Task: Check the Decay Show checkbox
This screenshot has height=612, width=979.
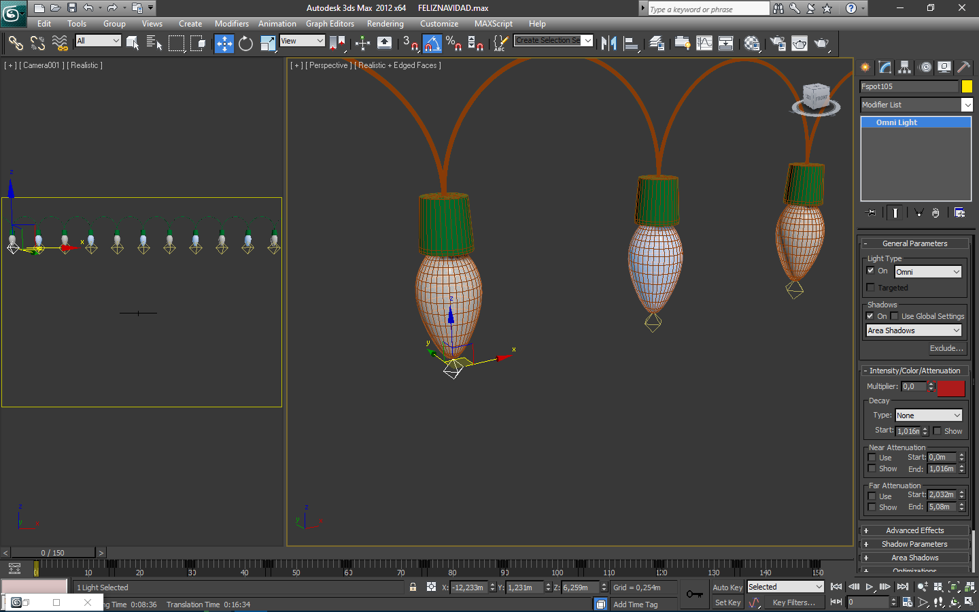Action: coord(938,431)
